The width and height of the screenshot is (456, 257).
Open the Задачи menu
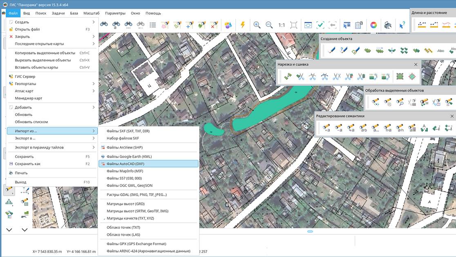[58, 13]
